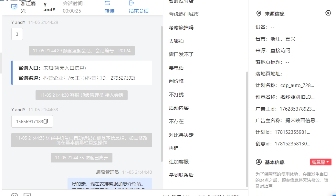Screen dimensions: 336x196
Task: Select the 让加客服 quick reply
Action: [179, 162]
